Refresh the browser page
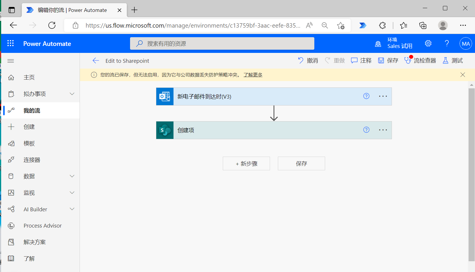The image size is (475, 272). coord(52,25)
